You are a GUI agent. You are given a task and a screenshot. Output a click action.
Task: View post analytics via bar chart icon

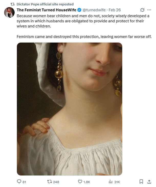pos(110,182)
